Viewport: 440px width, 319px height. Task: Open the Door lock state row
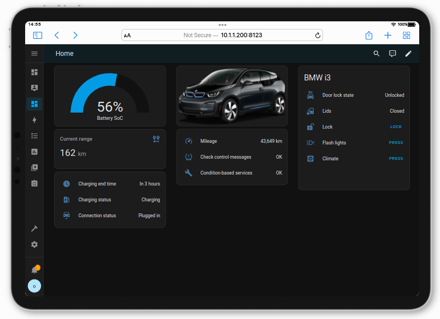[x=354, y=95]
